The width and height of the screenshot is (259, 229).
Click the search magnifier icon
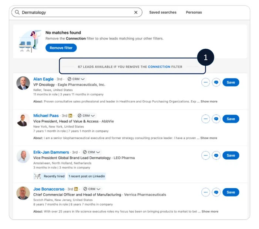tap(17, 12)
